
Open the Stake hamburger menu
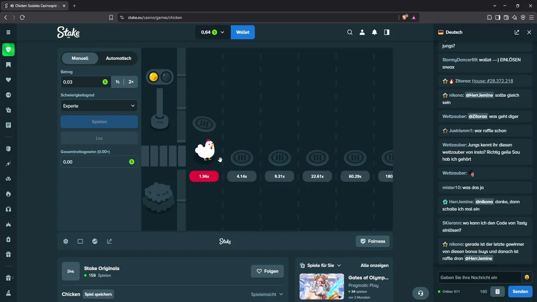8,32
